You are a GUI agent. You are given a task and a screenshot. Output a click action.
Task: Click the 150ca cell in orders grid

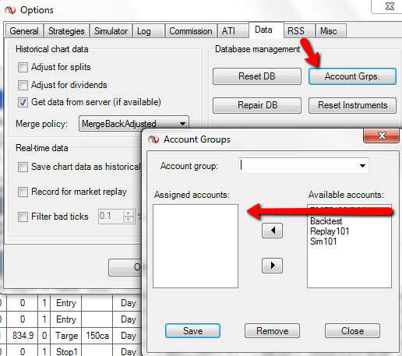tap(97, 336)
